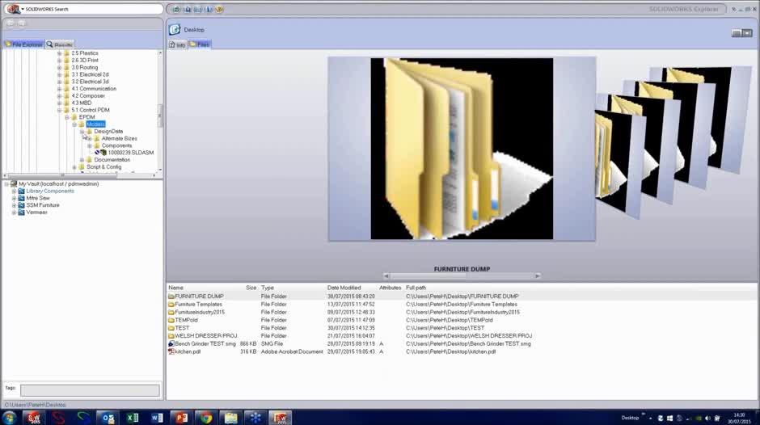Click the first icon in the top toolbar
Viewport: 760px width, 425px height.
(x=176, y=10)
